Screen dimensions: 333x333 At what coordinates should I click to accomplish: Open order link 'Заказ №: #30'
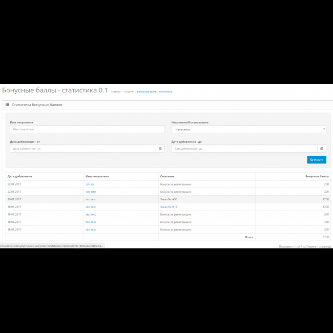click(x=169, y=199)
